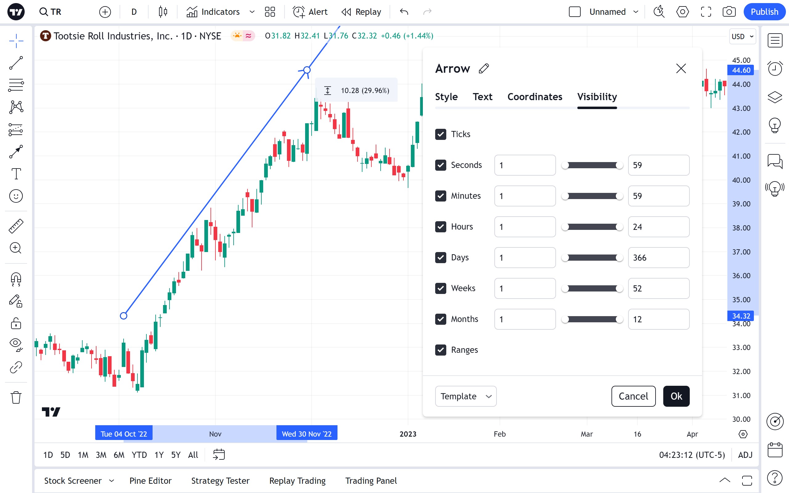
Task: Expand the Stock Screener dropdown arrow
Action: (x=112, y=481)
